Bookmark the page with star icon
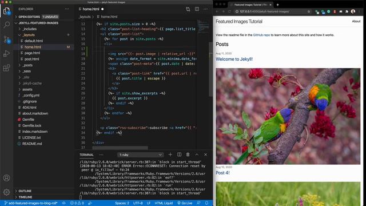Screen dimensions: 366x206 click(x=309, y=11)
